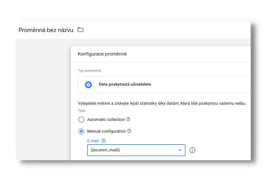Click the Manual configuration label text
276x187 pixels.
(106, 131)
